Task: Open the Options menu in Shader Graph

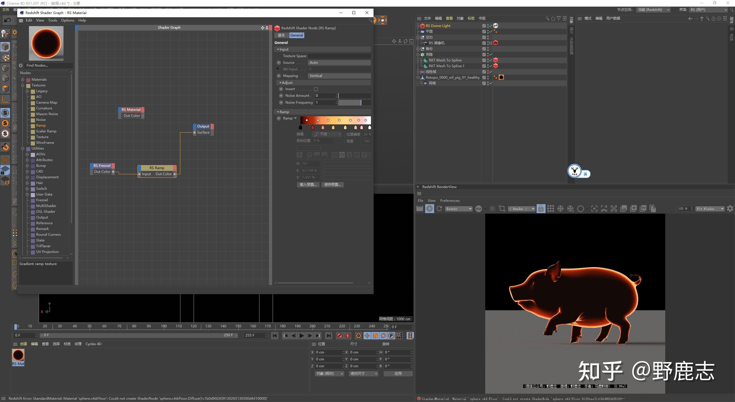Action: (x=68, y=20)
